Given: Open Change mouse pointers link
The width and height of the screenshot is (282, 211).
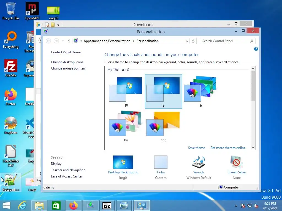Looking at the screenshot, I should coord(68,68).
